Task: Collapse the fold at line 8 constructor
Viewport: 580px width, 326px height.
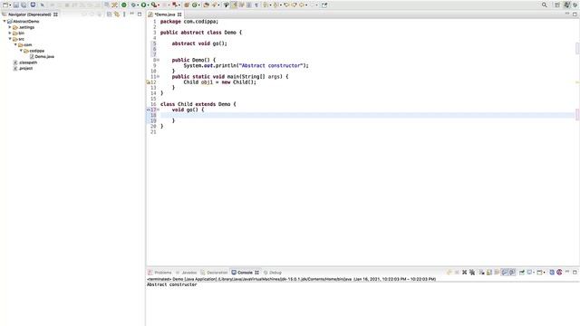Action: [158, 60]
